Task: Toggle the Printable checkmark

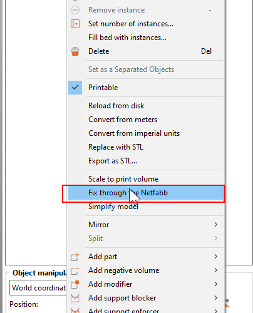Action: click(x=75, y=88)
